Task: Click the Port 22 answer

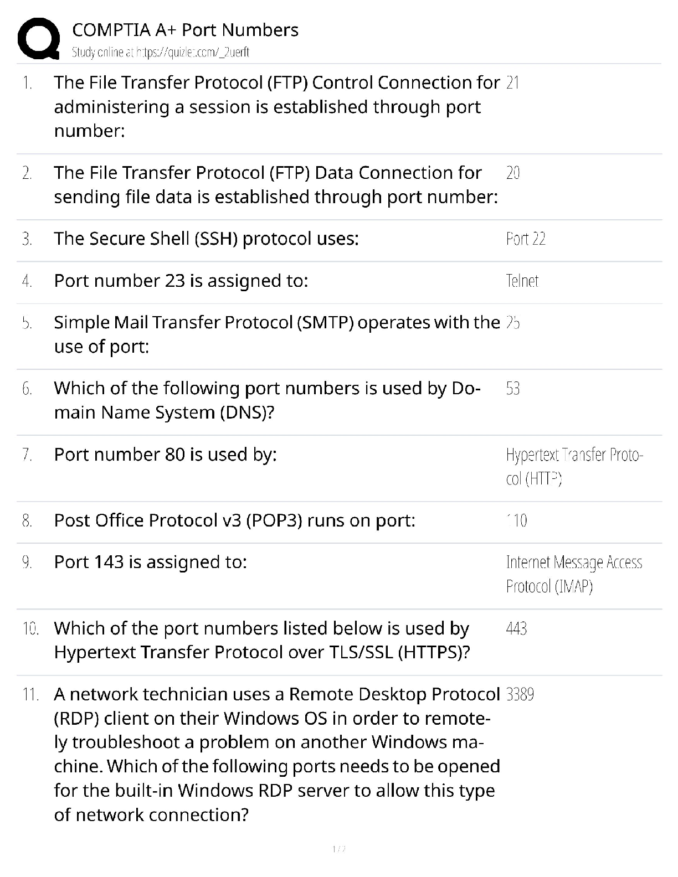Action: tap(526, 239)
